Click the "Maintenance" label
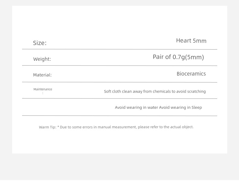Screen dimensions: 239x181 point(43,89)
